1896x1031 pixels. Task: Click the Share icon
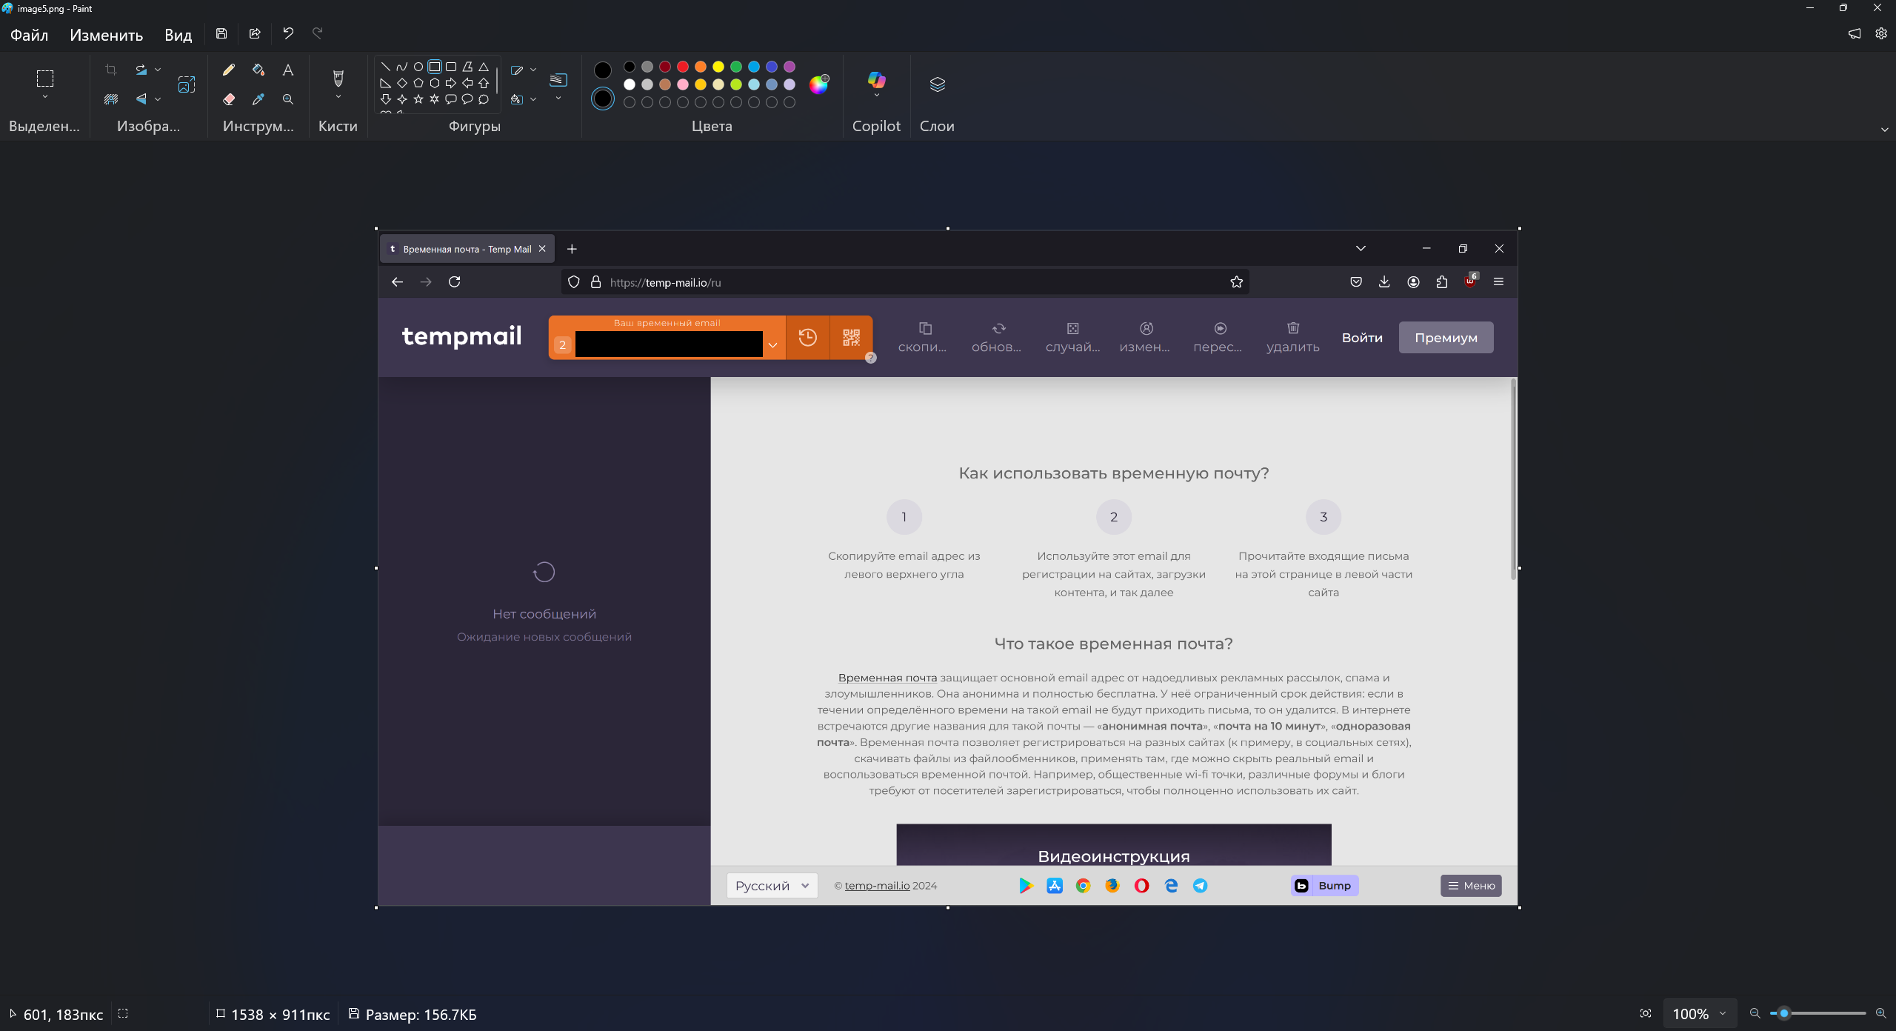point(255,33)
